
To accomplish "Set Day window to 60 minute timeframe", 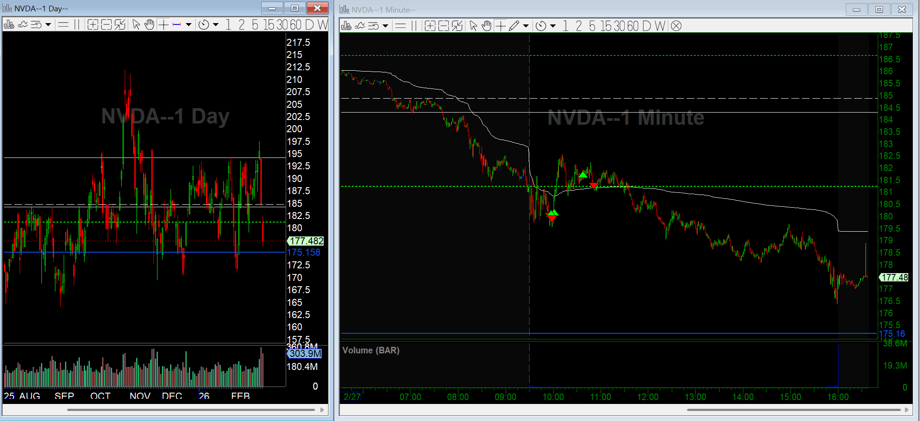I will (x=296, y=25).
